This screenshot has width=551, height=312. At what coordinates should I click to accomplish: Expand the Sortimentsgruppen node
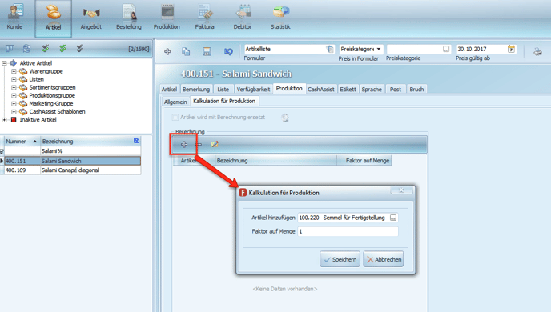(14, 87)
